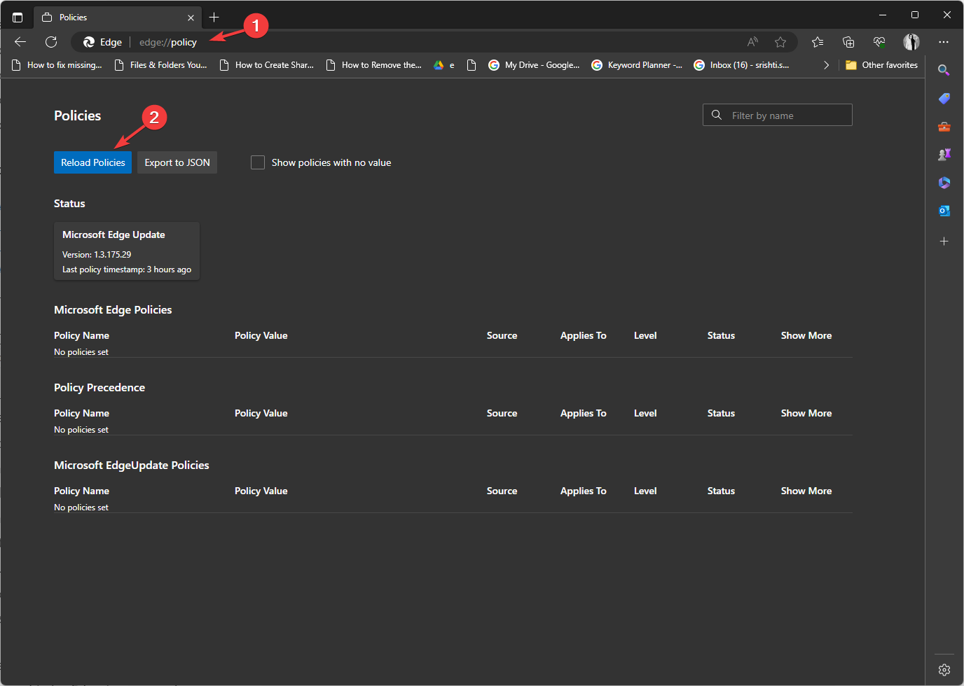Open sidebar settings gear icon
Screen dimensions: 964x686
click(944, 670)
